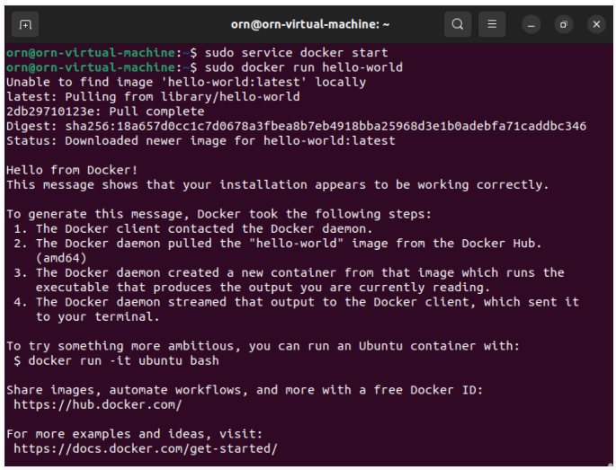Click the 'docker run -it ubuntu bash' text

pos(123,360)
